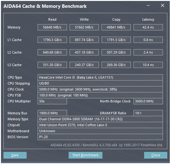Click the Start Benchmark button
Viewport: 172px width, 166px height.
pyautogui.click(x=86, y=155)
